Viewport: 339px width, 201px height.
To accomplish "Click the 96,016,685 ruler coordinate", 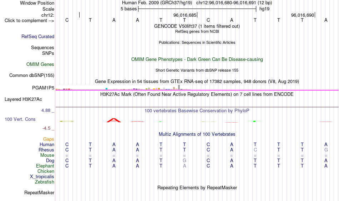I will coord(184,15).
